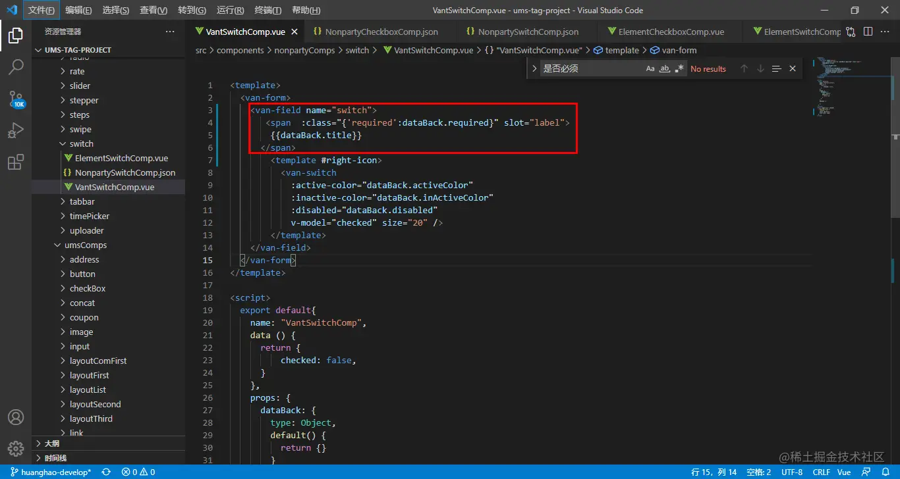
Task: Expand the 大纲 outline section
Action: (108, 443)
